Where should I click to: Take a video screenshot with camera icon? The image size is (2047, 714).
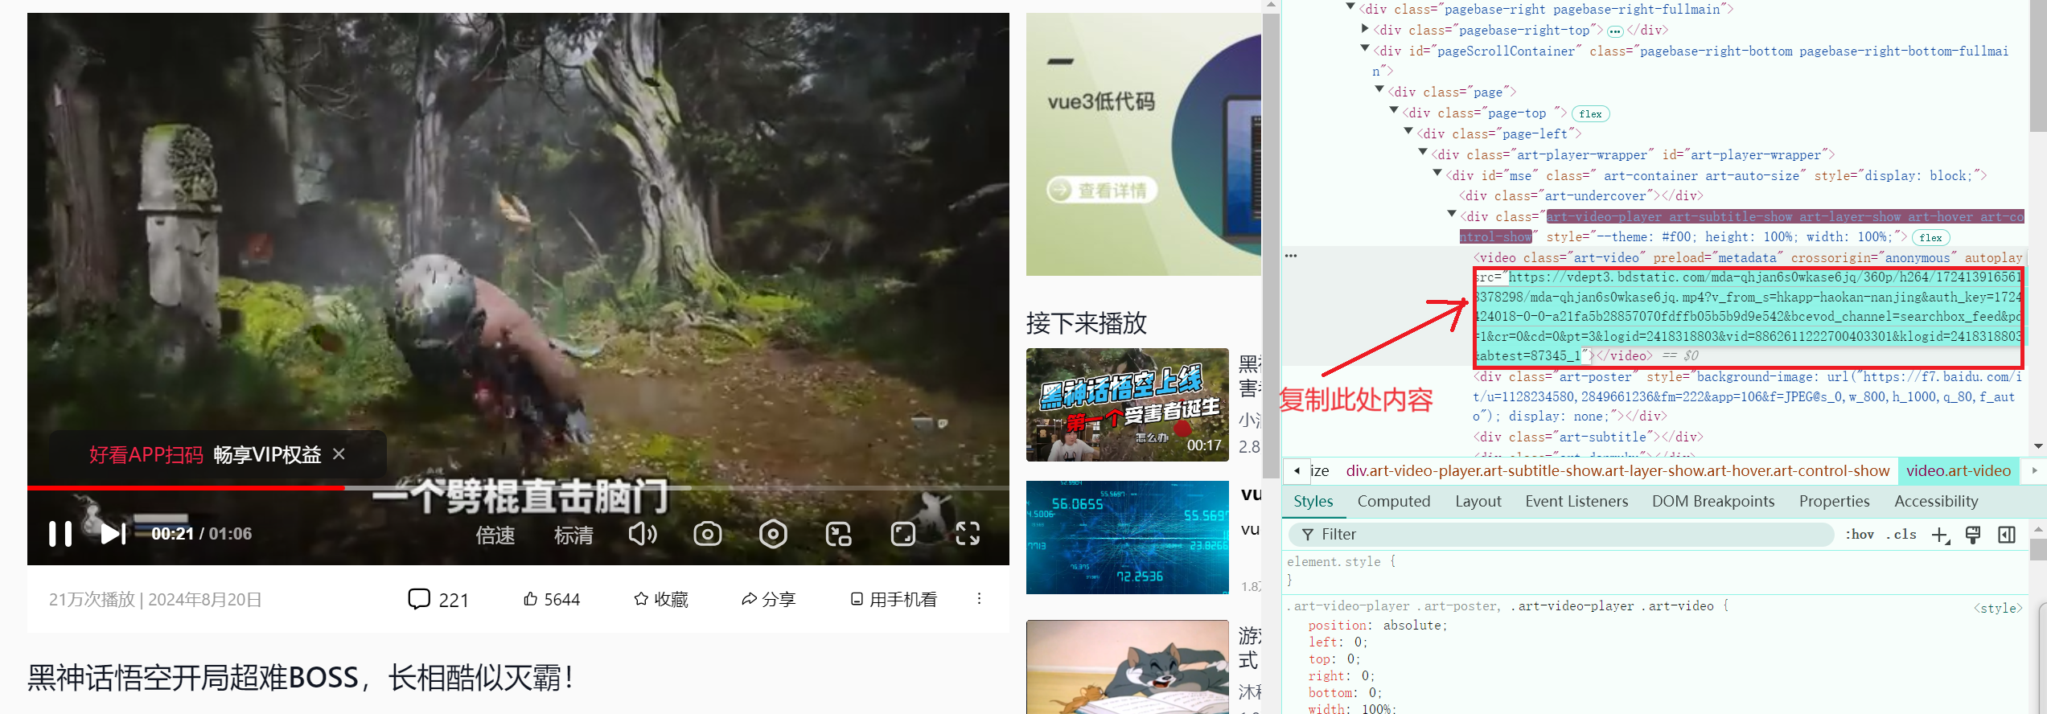708,534
